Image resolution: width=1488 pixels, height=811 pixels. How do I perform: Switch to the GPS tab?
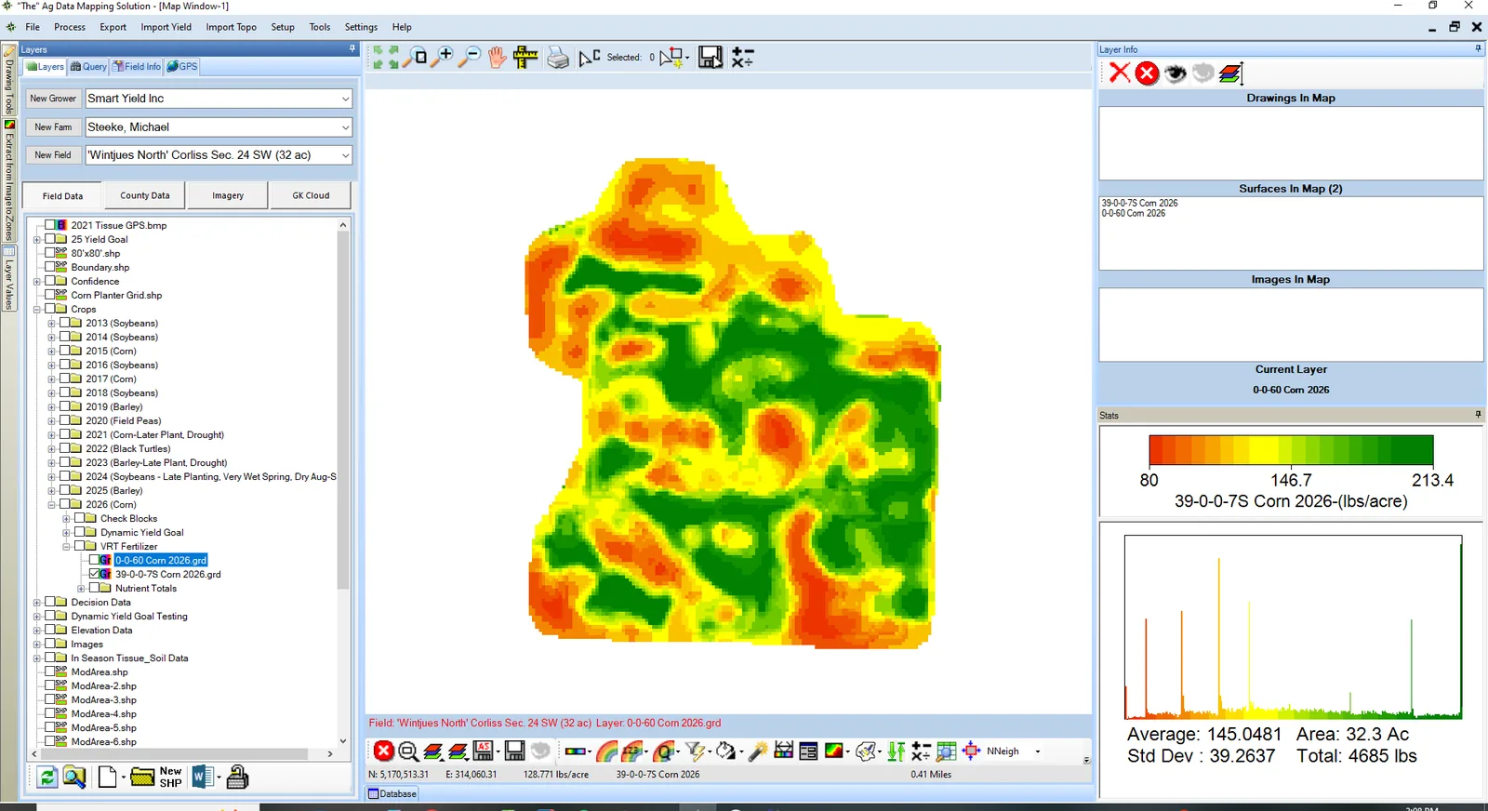[x=182, y=66]
